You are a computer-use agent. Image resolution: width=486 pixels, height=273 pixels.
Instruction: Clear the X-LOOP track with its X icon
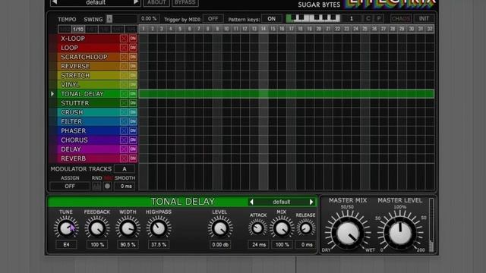coord(124,39)
